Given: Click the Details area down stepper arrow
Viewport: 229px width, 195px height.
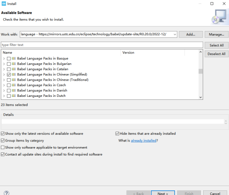Looking at the screenshot, I should (226, 123).
